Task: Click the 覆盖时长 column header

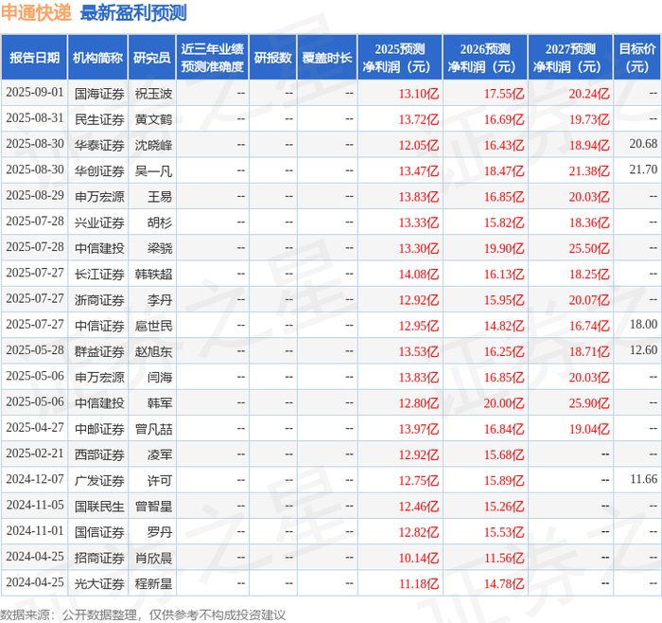Action: click(x=327, y=58)
